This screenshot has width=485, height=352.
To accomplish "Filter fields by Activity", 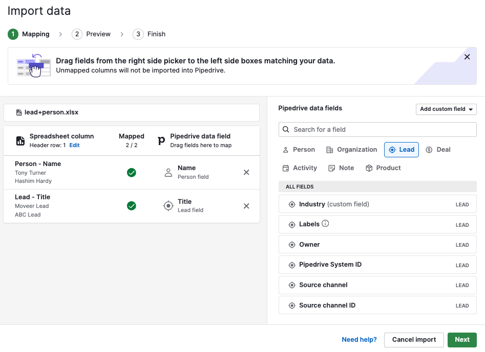I will point(300,168).
